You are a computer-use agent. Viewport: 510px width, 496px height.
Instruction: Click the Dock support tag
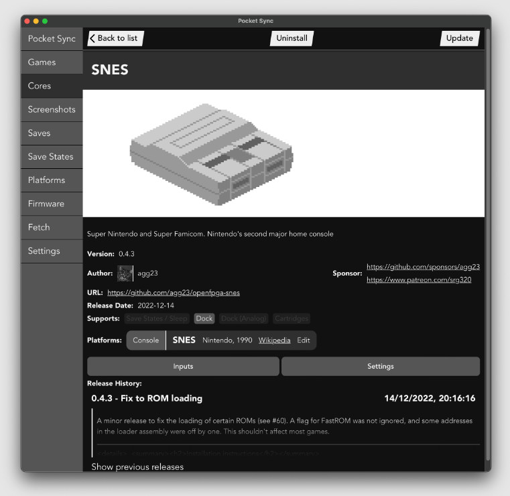204,318
